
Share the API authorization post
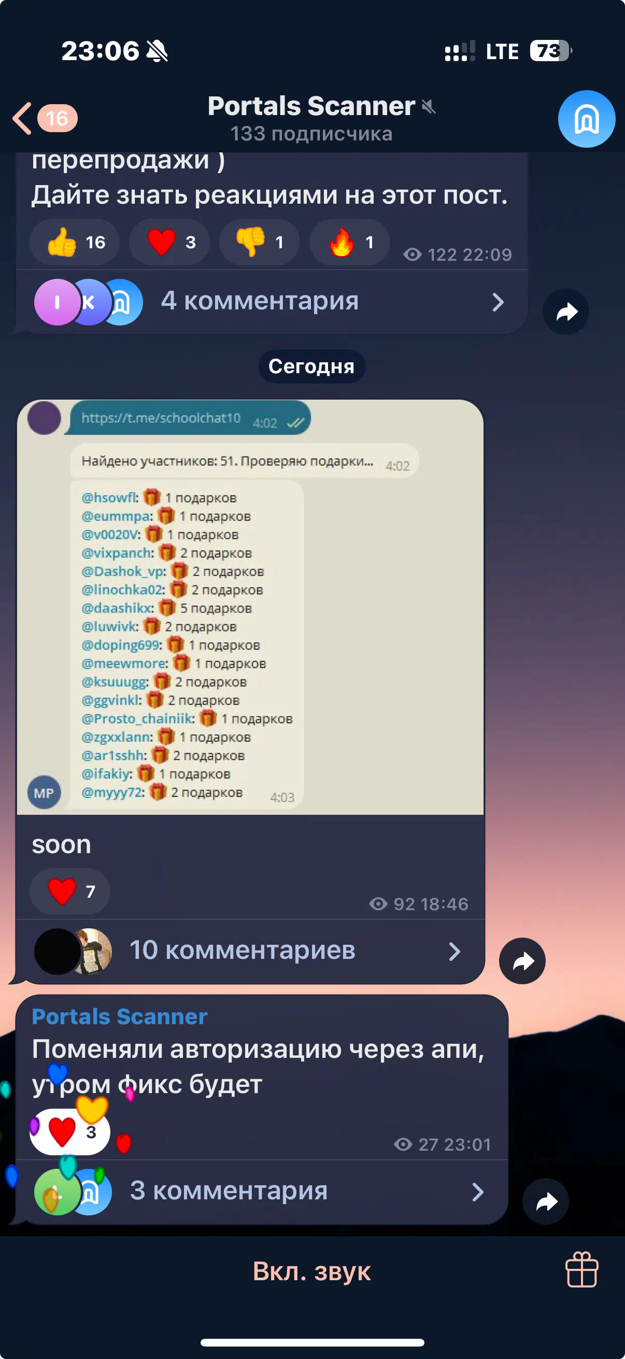(545, 1201)
